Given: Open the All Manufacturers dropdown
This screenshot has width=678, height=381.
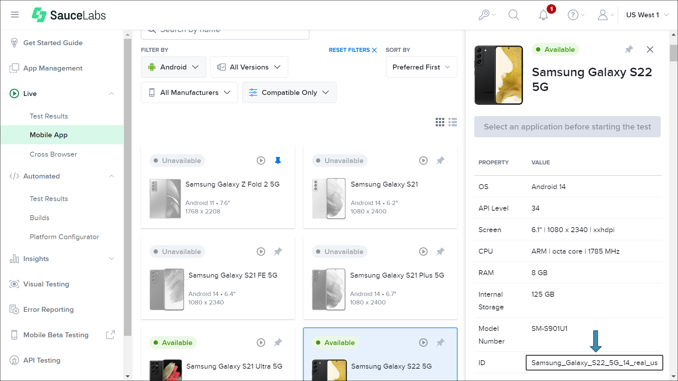Looking at the screenshot, I should pos(189,92).
